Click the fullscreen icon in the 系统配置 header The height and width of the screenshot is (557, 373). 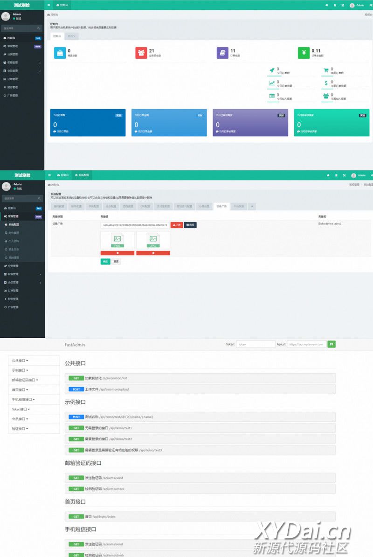point(344,175)
